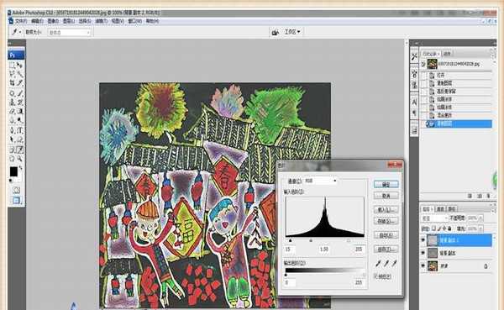
Task: Select the Move tool
Action: pyautogui.click(x=19, y=66)
